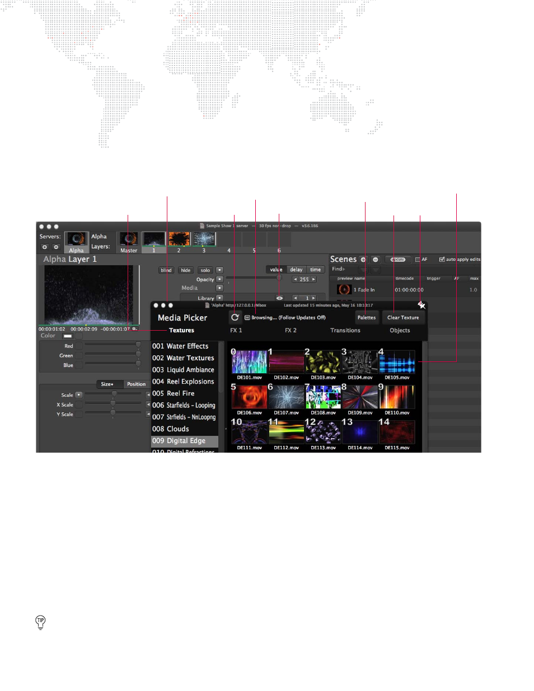Open the Transitions tab
The width and height of the screenshot is (534, 691).
[345, 331]
